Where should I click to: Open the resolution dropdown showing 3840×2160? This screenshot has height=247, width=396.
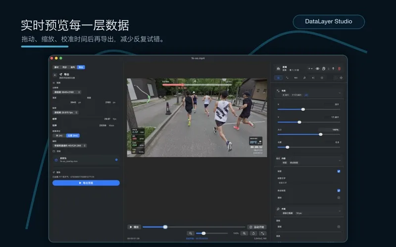(67, 92)
